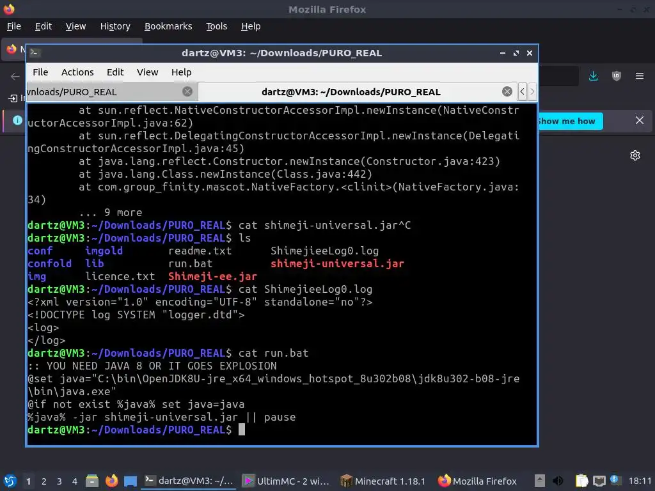
Task: Open the terminal Help menu
Action: click(x=181, y=72)
